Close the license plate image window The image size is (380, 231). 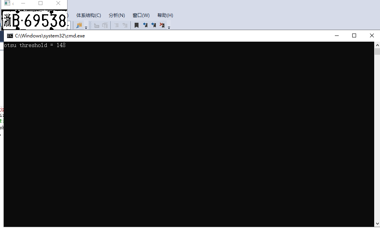point(58,3)
